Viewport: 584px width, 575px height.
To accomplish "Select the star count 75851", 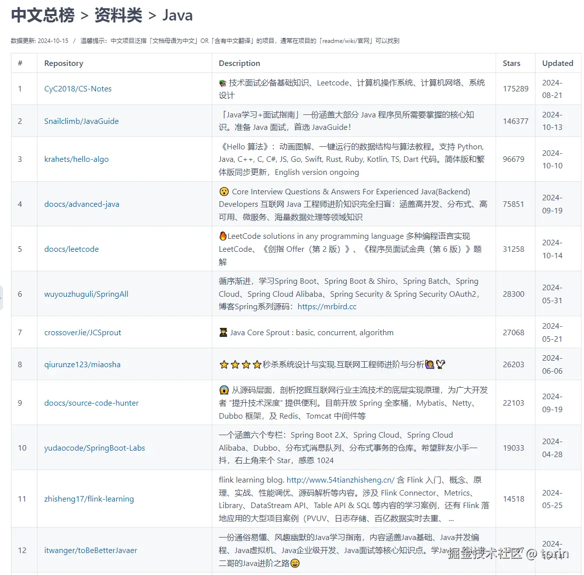I will click(x=513, y=204).
